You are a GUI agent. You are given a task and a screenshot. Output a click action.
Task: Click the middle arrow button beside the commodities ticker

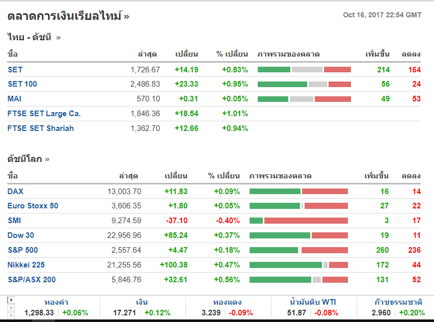[10, 308]
